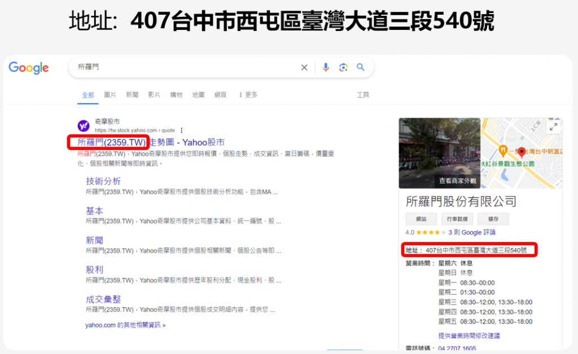Switch to the 地圖 tab
Image resolution: width=578 pixels, height=354 pixels.
click(198, 95)
